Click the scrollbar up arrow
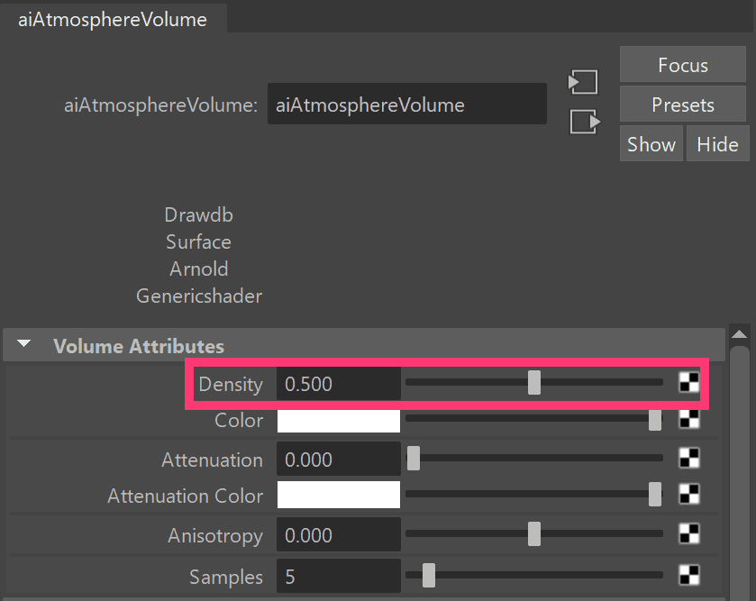The width and height of the screenshot is (756, 601). point(739,334)
